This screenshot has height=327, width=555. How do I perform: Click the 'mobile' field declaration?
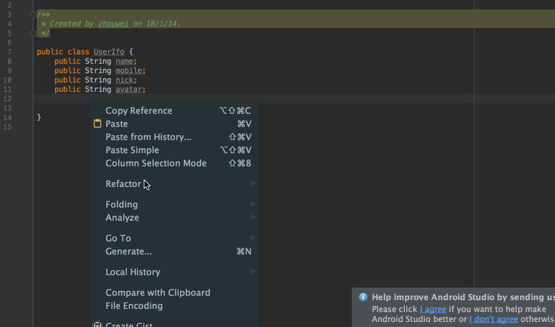tap(129, 71)
